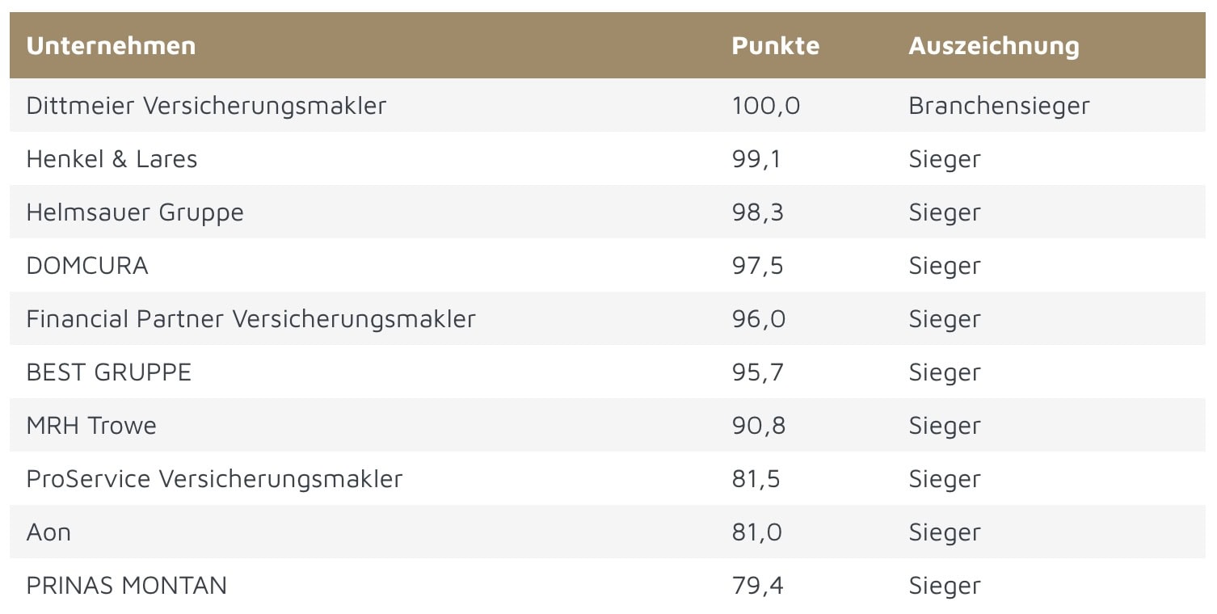Select Dittmeier Versicherungsmakler company name
Screen dimensions: 1217x614
click(x=206, y=106)
